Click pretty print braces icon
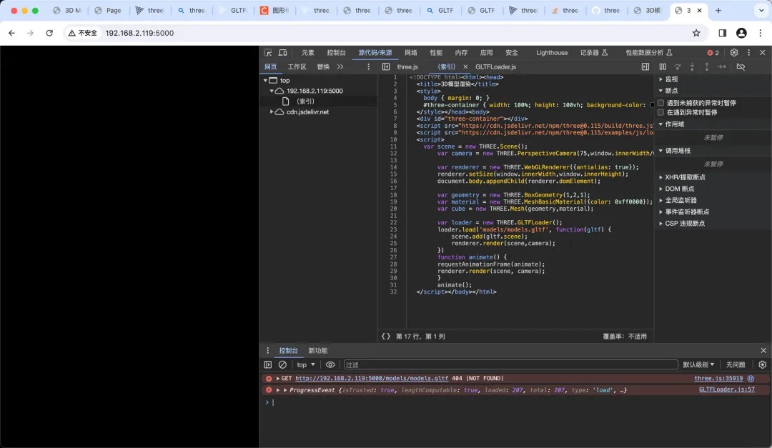772x448 pixels. pos(386,337)
